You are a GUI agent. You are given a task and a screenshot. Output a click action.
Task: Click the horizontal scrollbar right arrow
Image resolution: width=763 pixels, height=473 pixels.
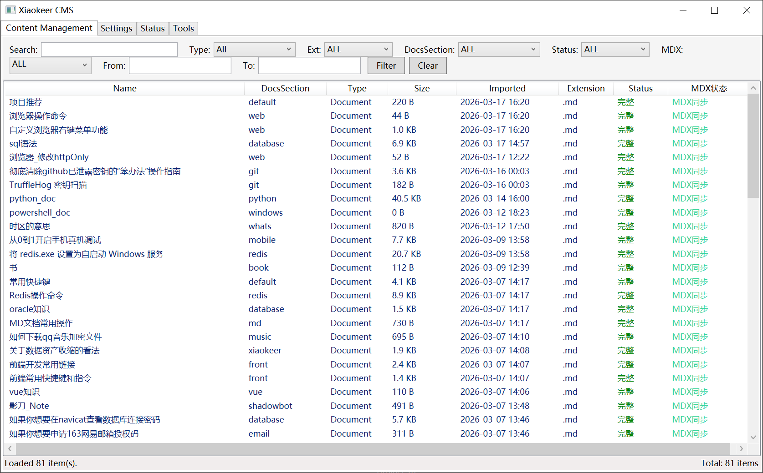pyautogui.click(x=741, y=449)
